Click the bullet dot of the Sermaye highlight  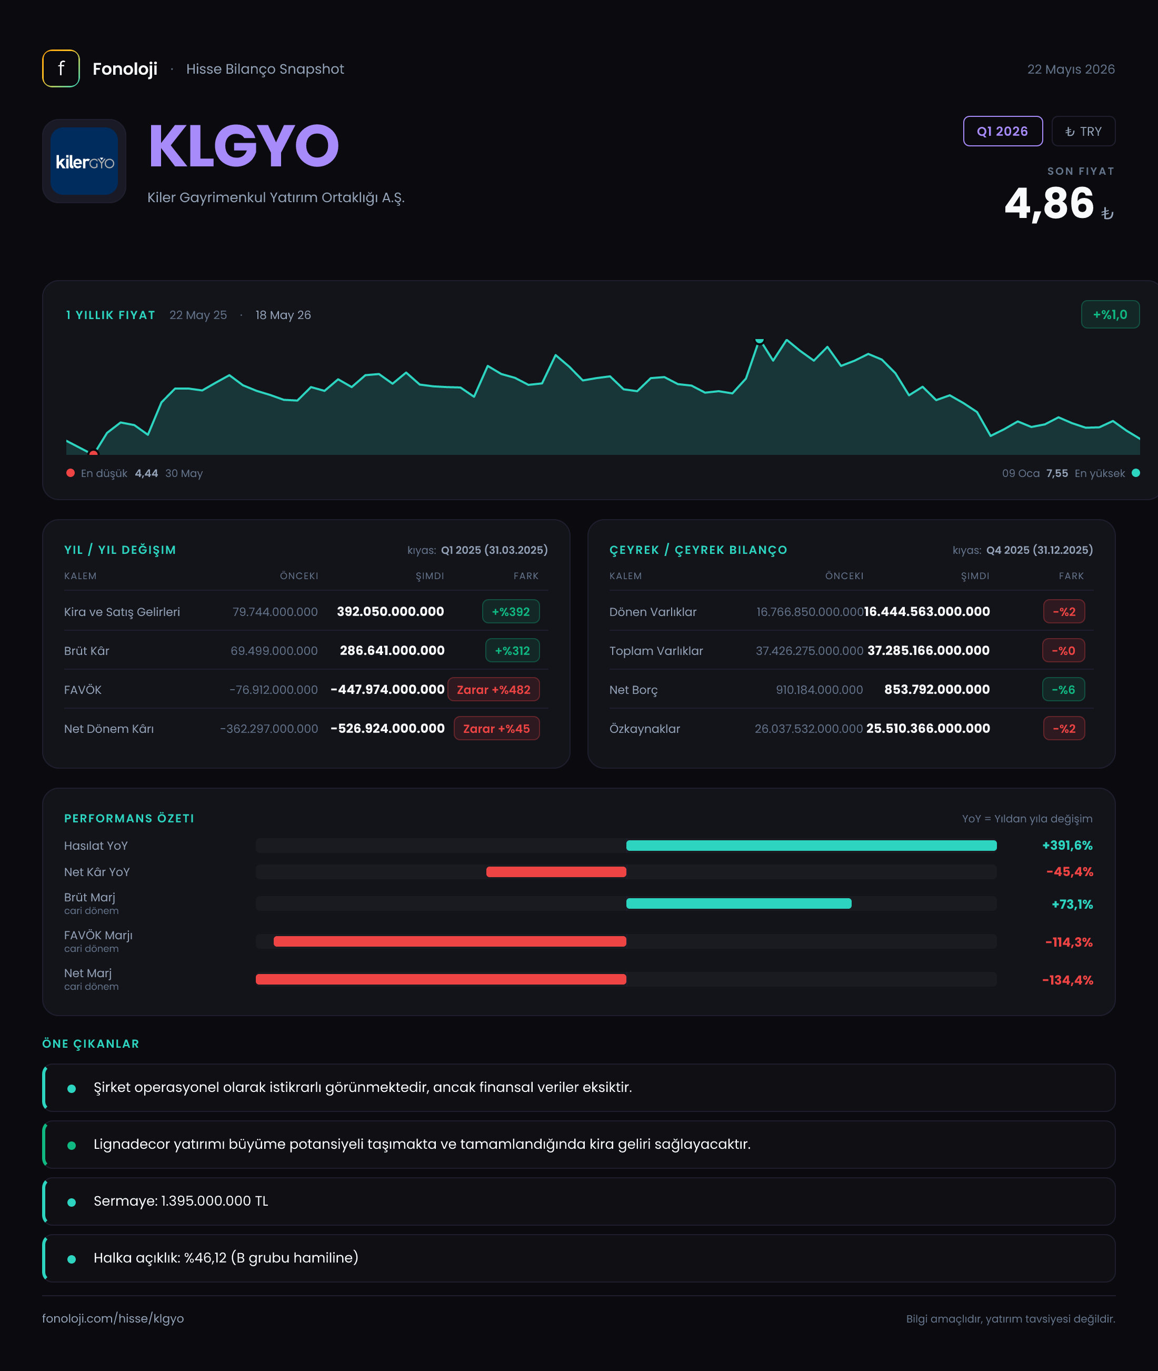pos(72,1202)
